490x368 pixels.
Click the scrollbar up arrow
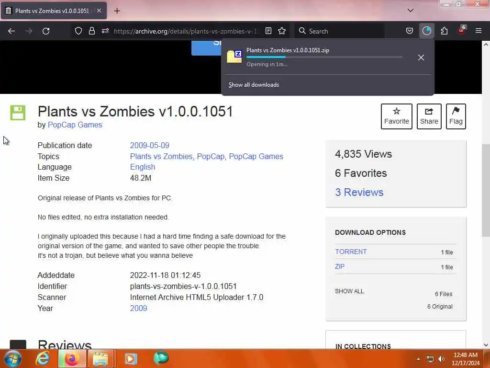click(486, 45)
